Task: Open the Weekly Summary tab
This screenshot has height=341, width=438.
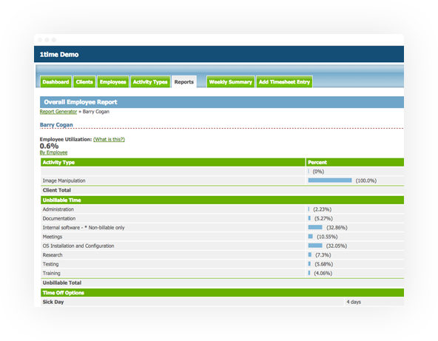Action: (230, 82)
